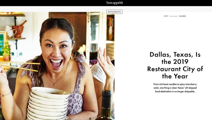Screen dimensions: 212x120
Task: Click the bon appétit logo
Action: [x=115, y=3]
